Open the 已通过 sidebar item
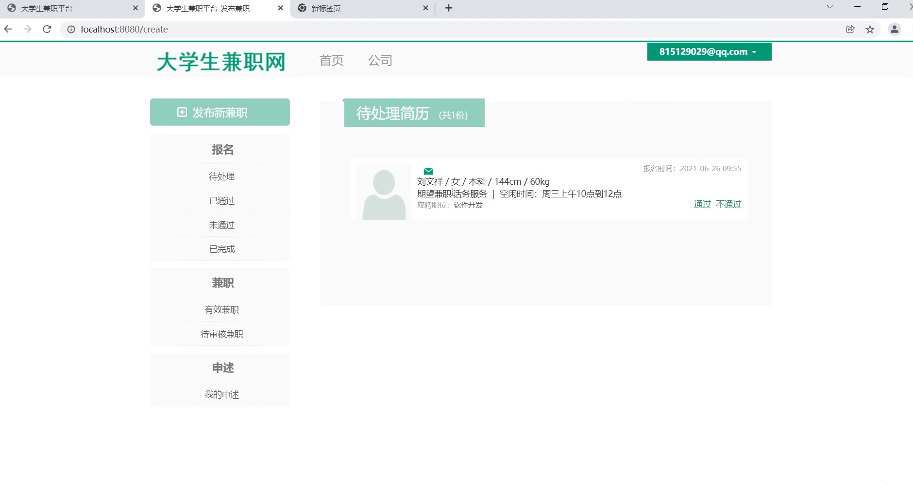This screenshot has width=913, height=485. tap(221, 201)
